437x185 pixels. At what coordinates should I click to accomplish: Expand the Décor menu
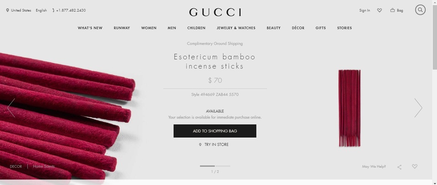click(298, 28)
